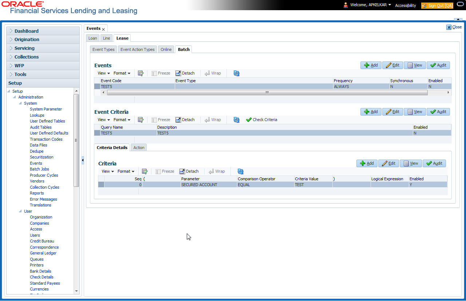
Task: Close the Events page tab with its x
Action: click(x=103, y=29)
